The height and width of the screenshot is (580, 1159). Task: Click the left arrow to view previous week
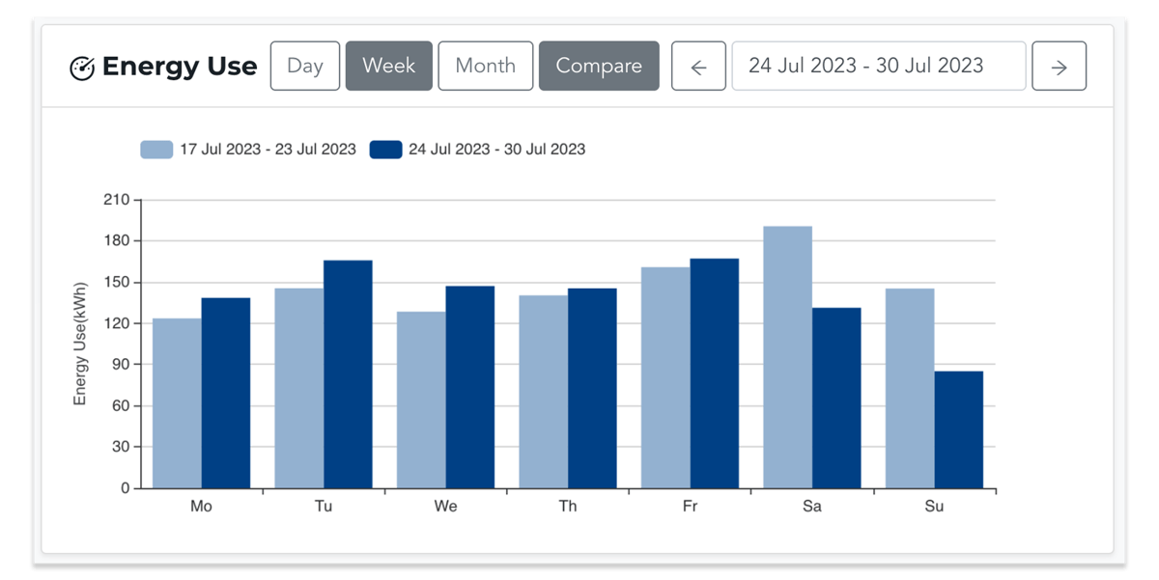click(698, 66)
